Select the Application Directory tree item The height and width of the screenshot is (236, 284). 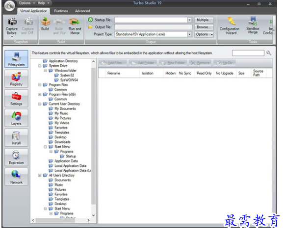[x=63, y=61]
